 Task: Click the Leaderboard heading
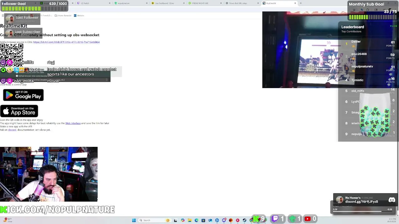(x=353, y=27)
